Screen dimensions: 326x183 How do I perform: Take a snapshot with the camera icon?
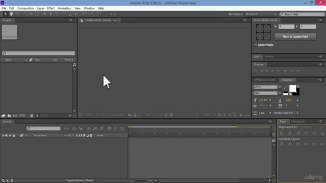129,115
